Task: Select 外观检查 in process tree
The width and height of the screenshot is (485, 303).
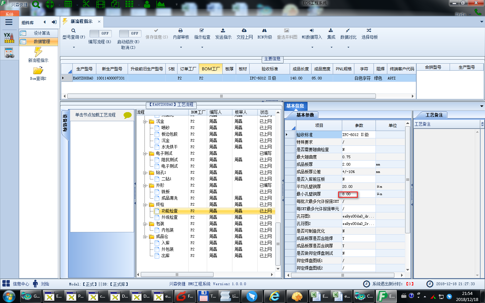Action: [169, 217]
